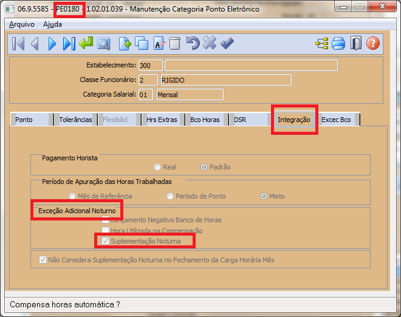Toggle Hora Utilizada na Compensação checkbox
Viewport: 401px width, 317px height.
[x=105, y=230]
